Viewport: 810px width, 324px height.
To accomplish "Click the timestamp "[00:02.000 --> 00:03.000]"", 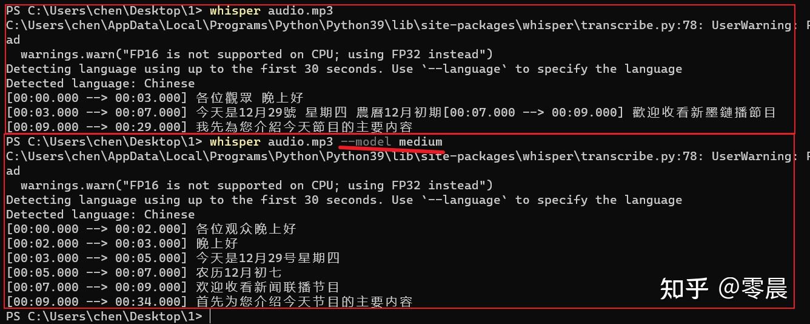I will click(96, 243).
